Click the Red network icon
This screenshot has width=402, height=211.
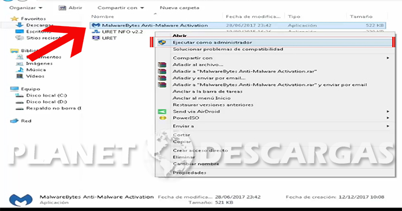[x=14, y=121]
